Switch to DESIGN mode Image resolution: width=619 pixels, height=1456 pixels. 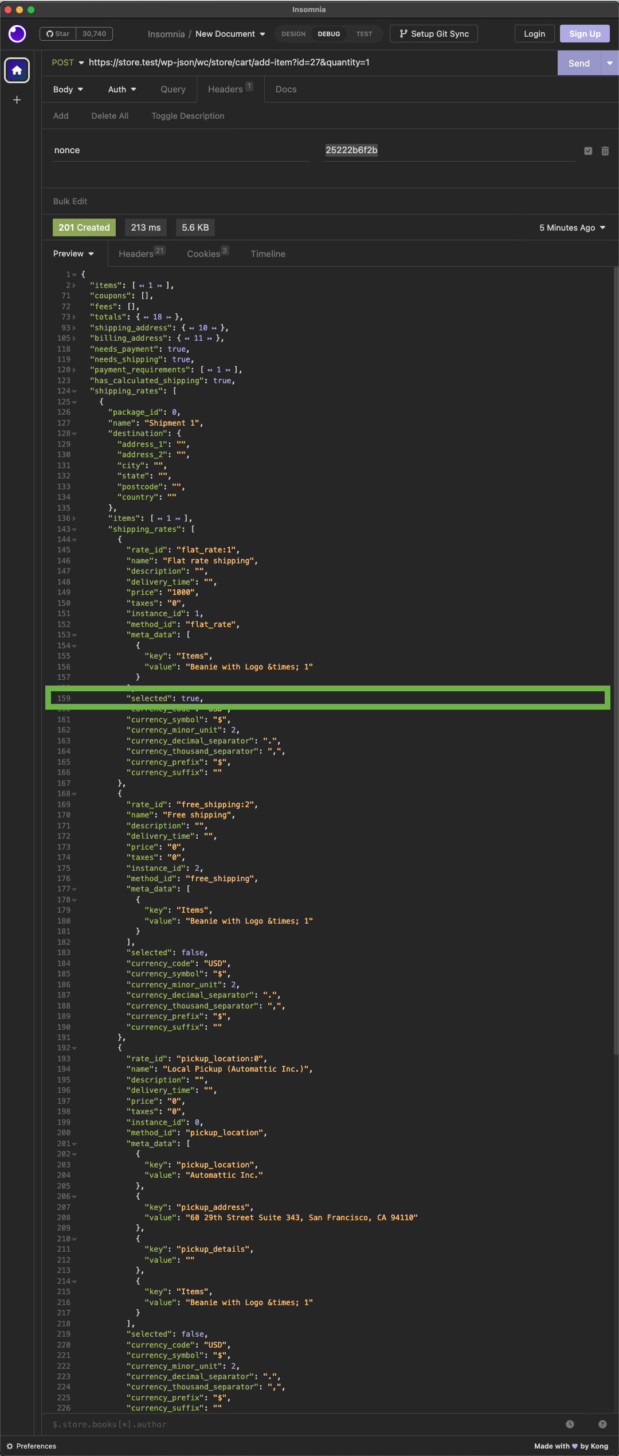coord(293,34)
